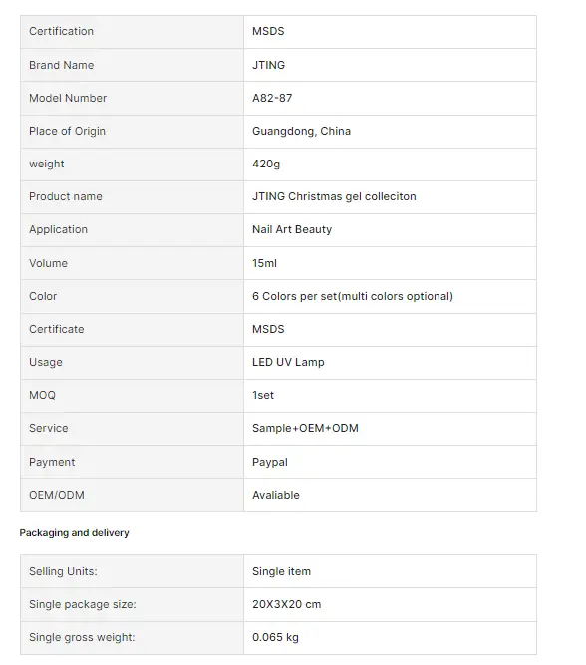Click the MSDS certification value cell
Screen dimensions: 586x665
(390, 32)
